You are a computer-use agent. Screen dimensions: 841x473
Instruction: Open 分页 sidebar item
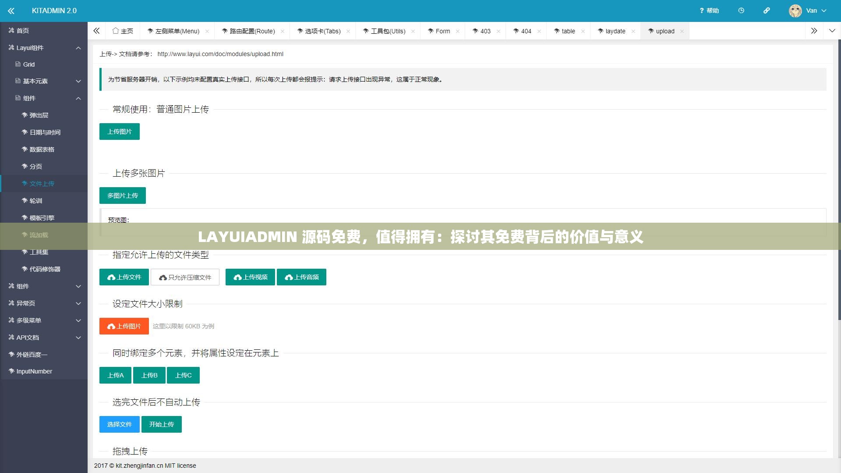44,167
